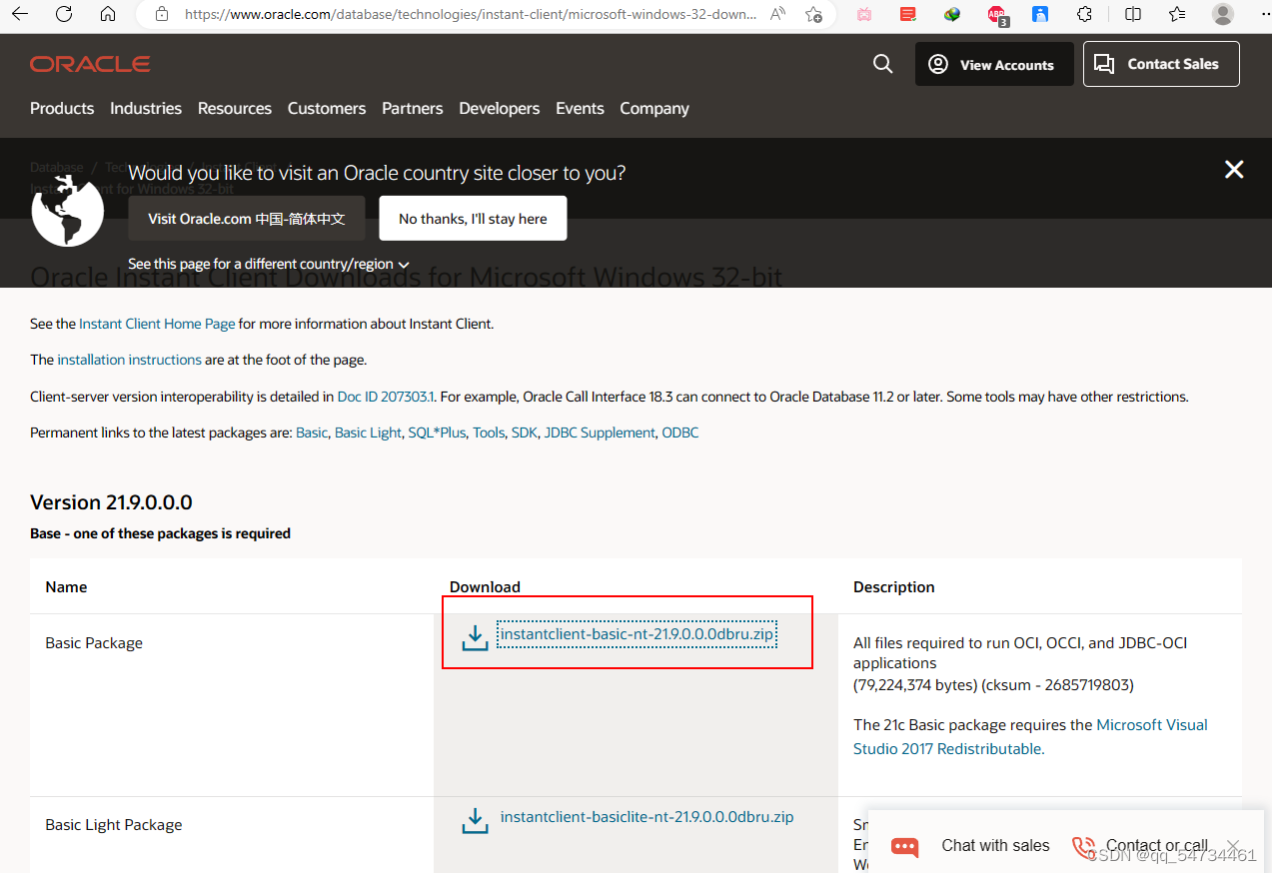
Task: Open the Resources menu
Action: pyautogui.click(x=235, y=108)
